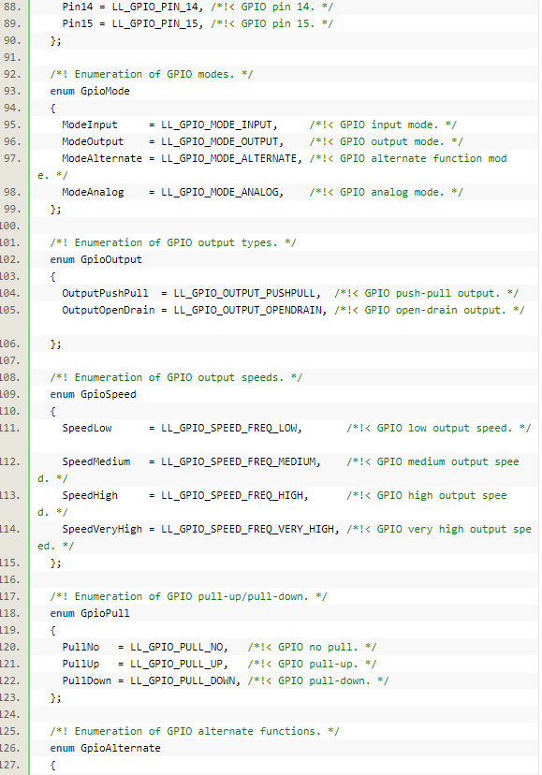542x775 pixels.
Task: Click the enum GpioAlternate declaration
Action: pos(106,748)
